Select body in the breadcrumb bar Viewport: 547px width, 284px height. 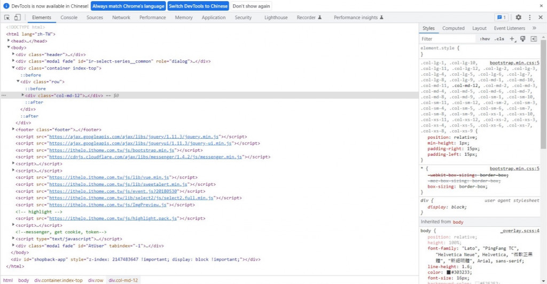(24, 280)
